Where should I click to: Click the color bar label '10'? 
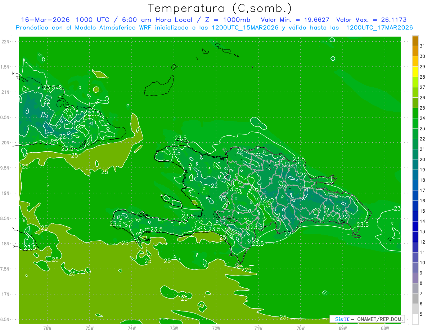[x=423, y=263]
